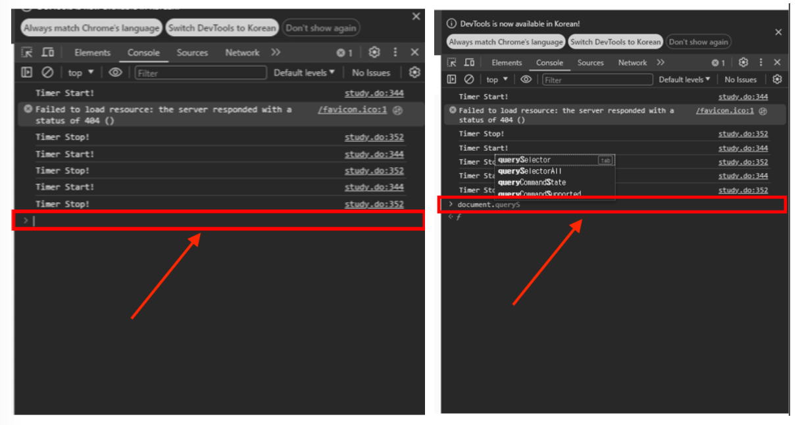Focus the Filter field in right panel

click(x=597, y=79)
